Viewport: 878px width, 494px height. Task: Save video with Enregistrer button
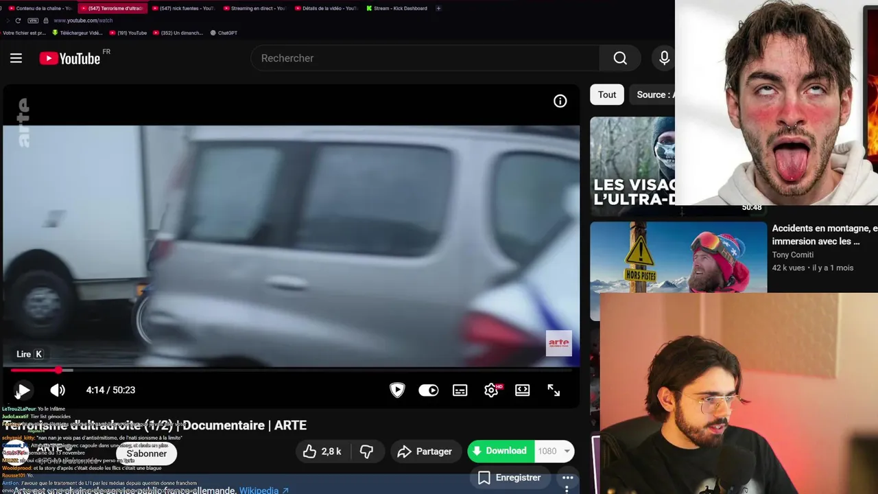(510, 478)
